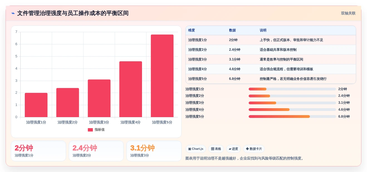367x172 pixels.
Task: Click progress value label 4.6分钟
Action: tap(344, 110)
